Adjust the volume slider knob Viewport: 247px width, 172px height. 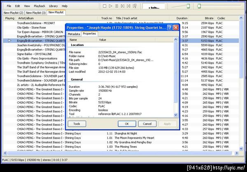point(188,6)
